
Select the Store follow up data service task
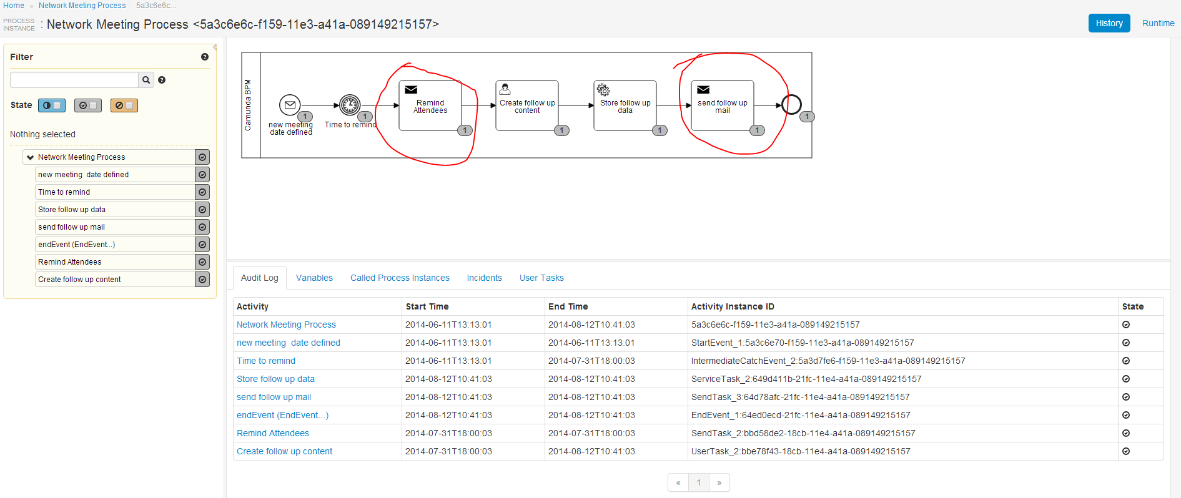coord(625,105)
